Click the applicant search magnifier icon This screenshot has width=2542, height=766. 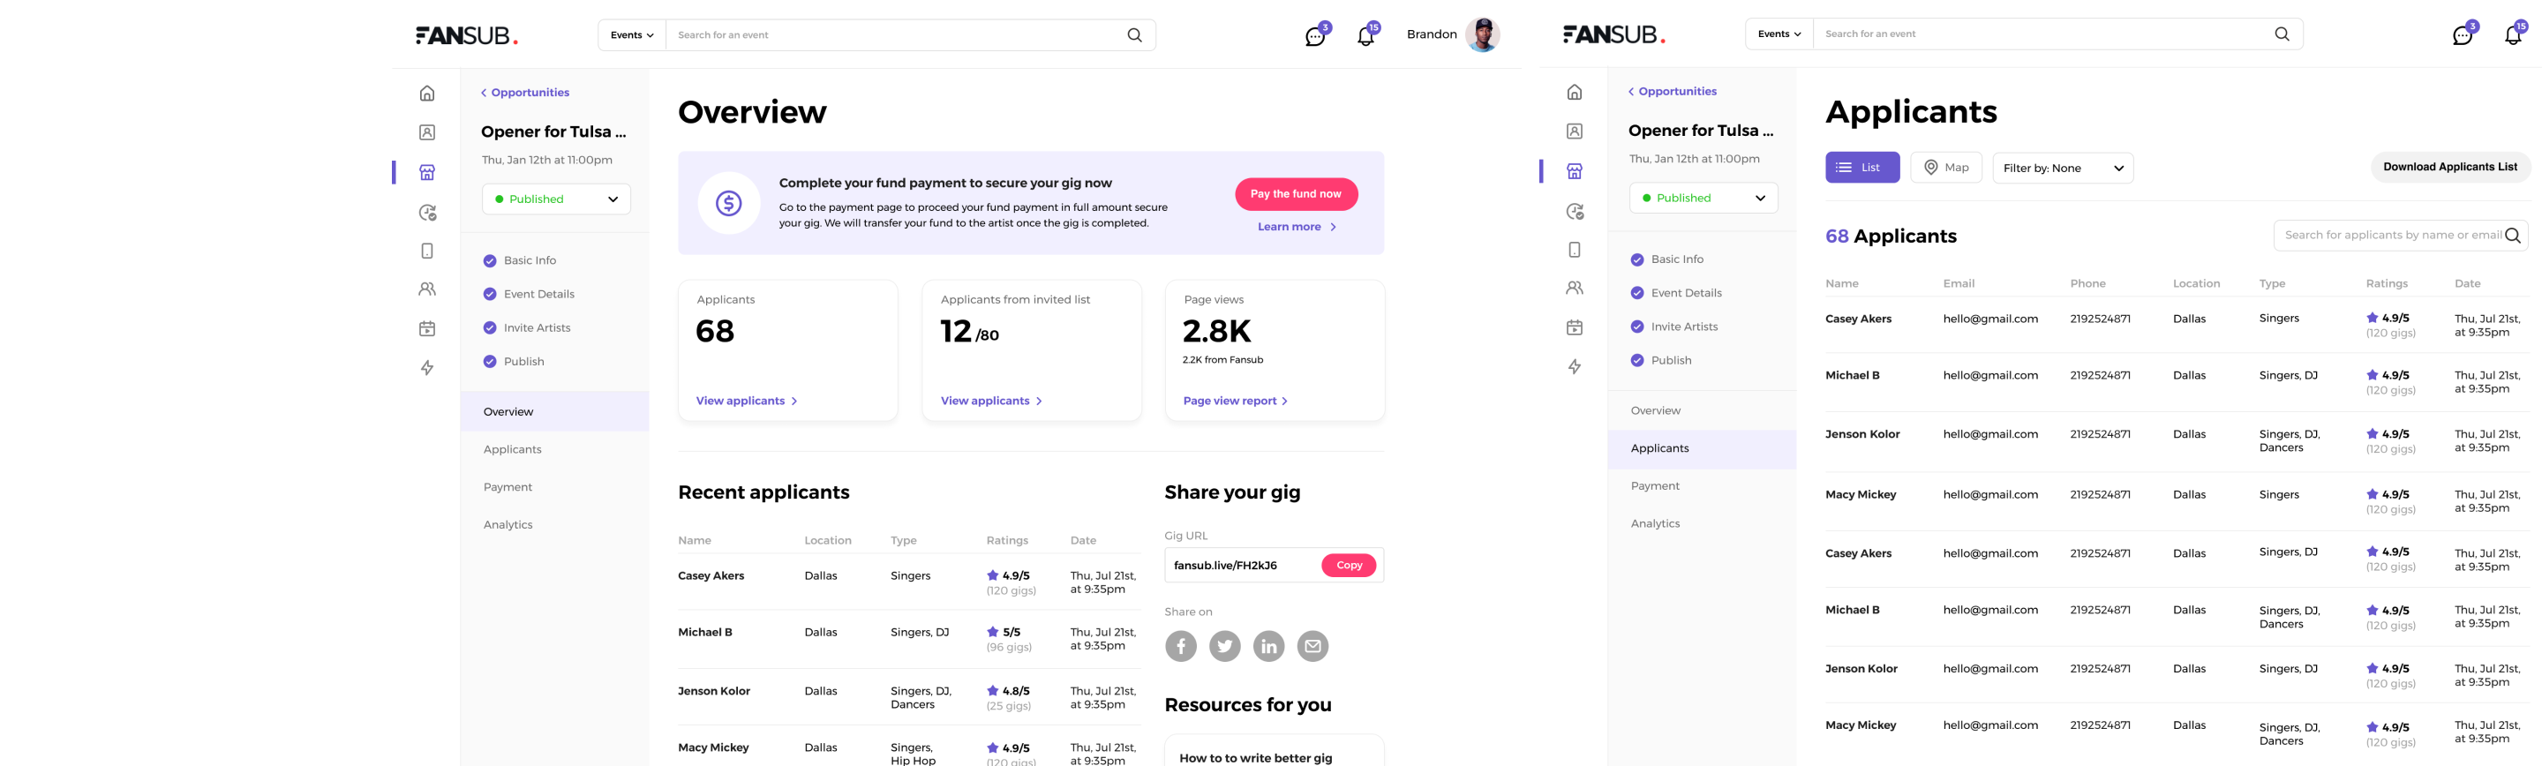[x=2512, y=235]
